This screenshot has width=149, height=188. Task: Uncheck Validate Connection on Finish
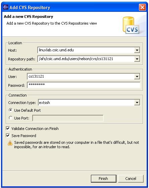[x=8, y=129]
